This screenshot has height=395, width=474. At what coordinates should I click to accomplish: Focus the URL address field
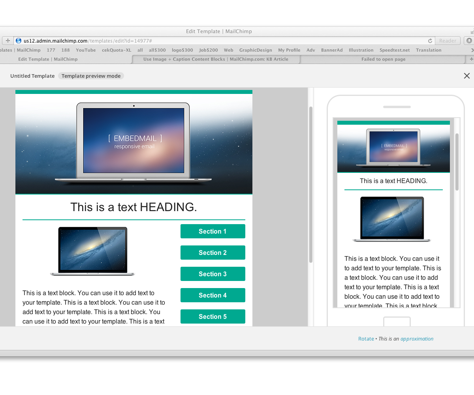click(224, 41)
